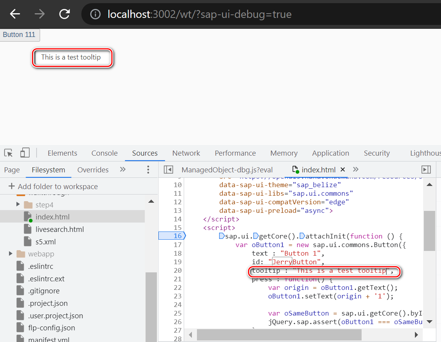
Task: Click the file tree scroll-up arrow
Action: [x=151, y=201]
